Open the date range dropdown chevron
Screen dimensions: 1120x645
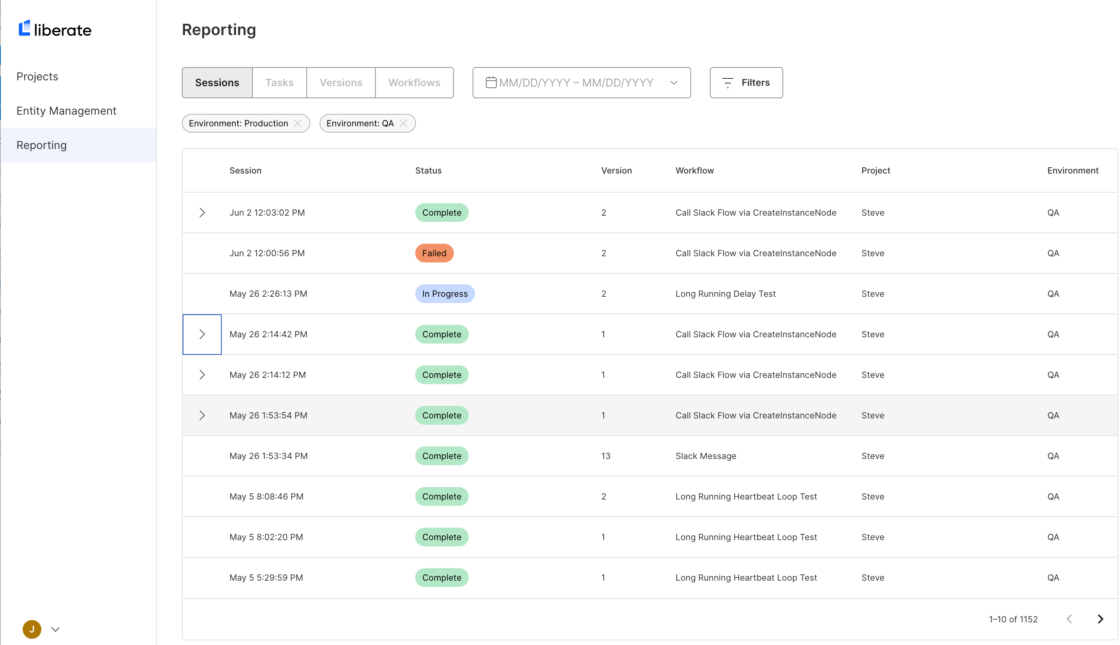click(x=674, y=82)
